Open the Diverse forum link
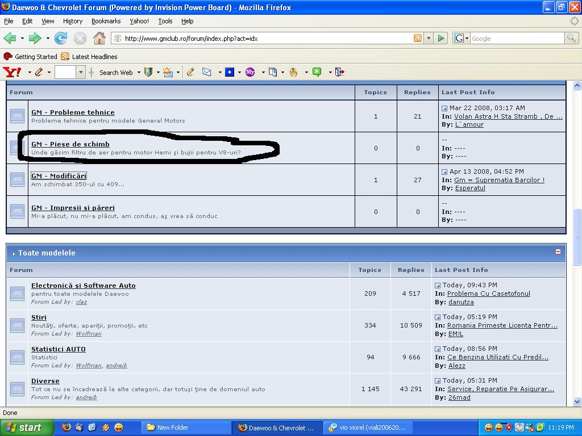 tap(45, 381)
